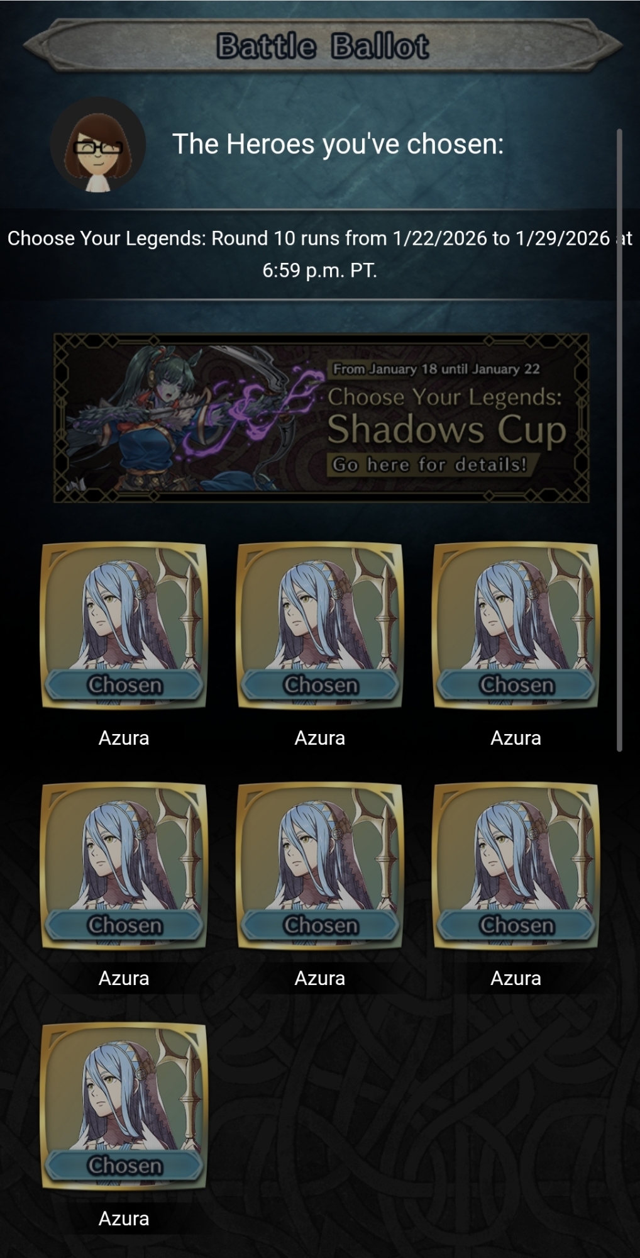Click Chosen badge on middle top-row Azura
This screenshot has height=1258, width=640.
tap(321, 684)
